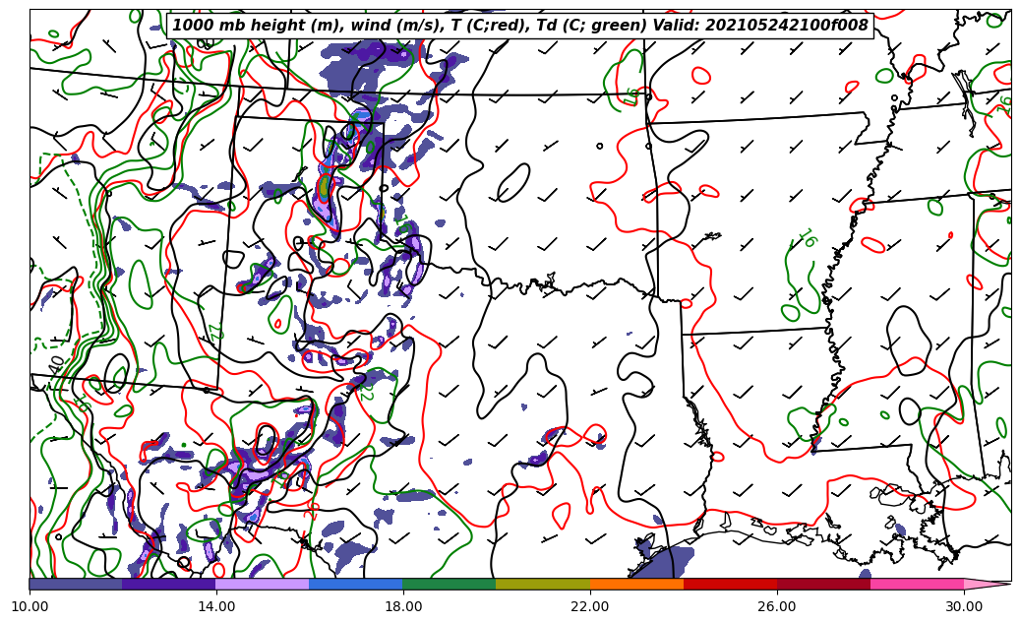Click the 18.00 colorbar tick label
Image resolution: width=1020 pixels, height=623 pixels.
pyautogui.click(x=403, y=606)
